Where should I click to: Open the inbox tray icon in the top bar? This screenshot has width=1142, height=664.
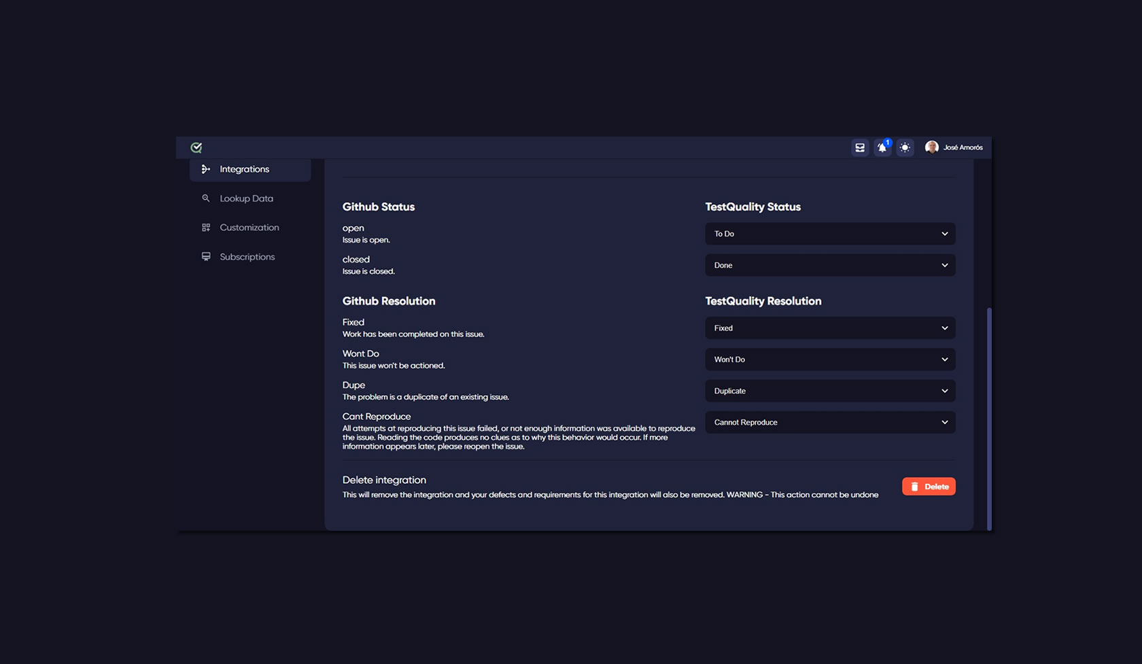[860, 147]
